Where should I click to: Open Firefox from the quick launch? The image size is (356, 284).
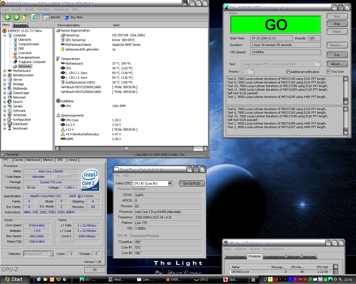[58, 280]
